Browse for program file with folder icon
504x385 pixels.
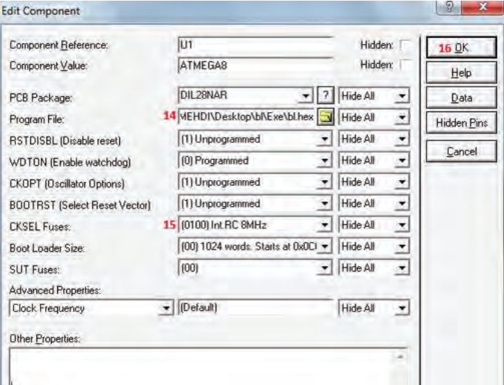[326, 117]
